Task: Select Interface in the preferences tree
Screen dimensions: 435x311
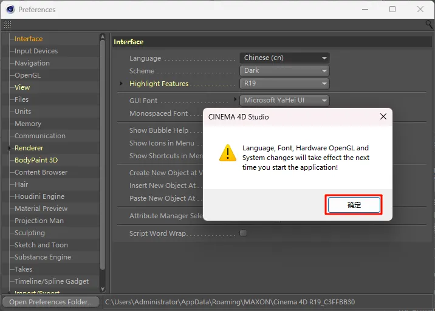Action: coord(29,39)
